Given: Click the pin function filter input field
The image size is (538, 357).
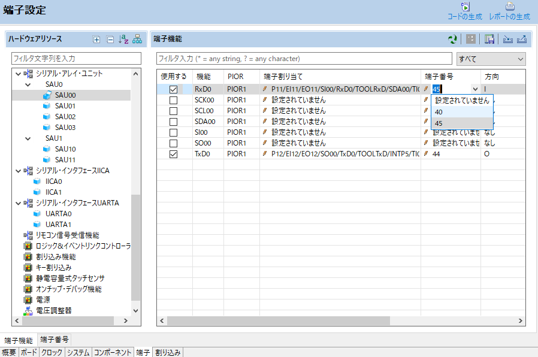Looking at the screenshot, I should click(x=304, y=59).
